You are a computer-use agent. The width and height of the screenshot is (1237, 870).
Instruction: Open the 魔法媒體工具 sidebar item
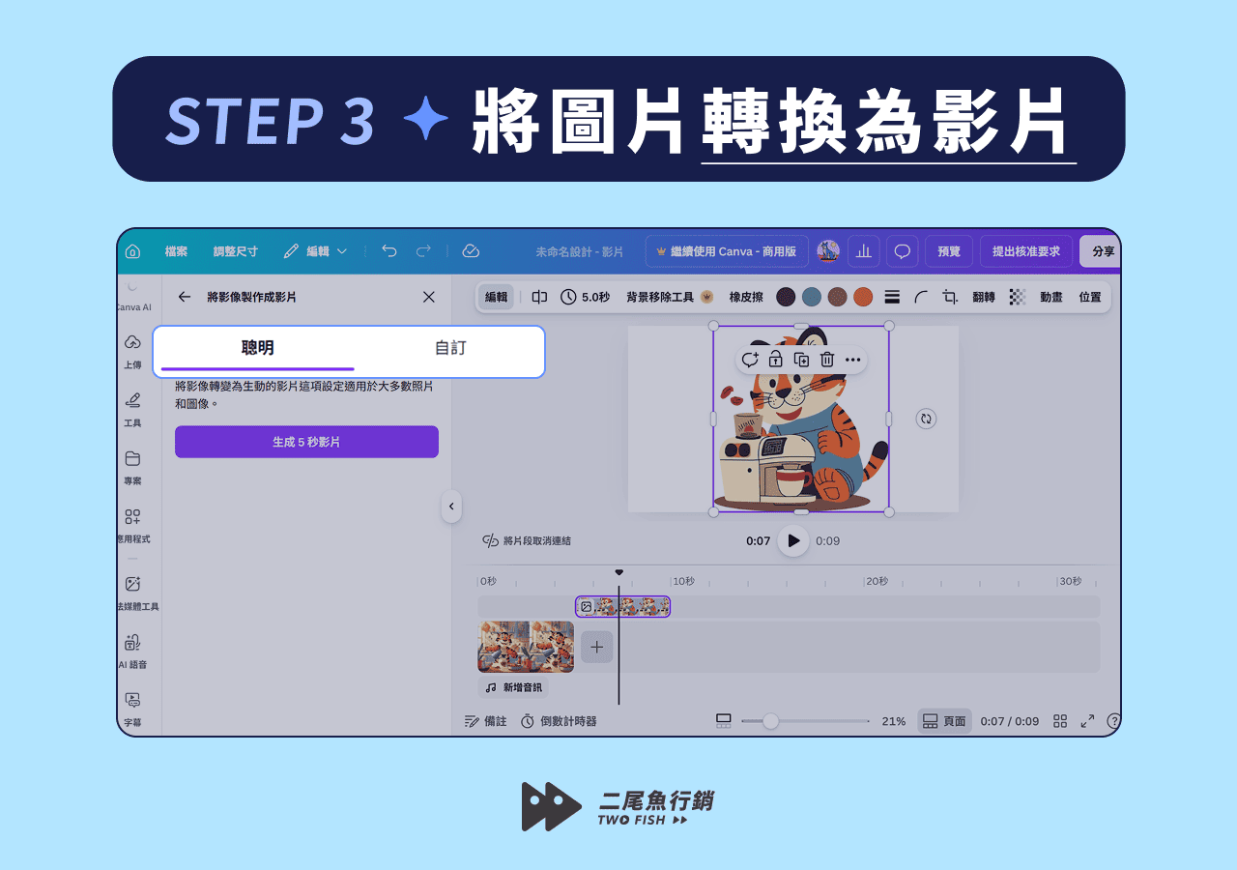point(135,594)
